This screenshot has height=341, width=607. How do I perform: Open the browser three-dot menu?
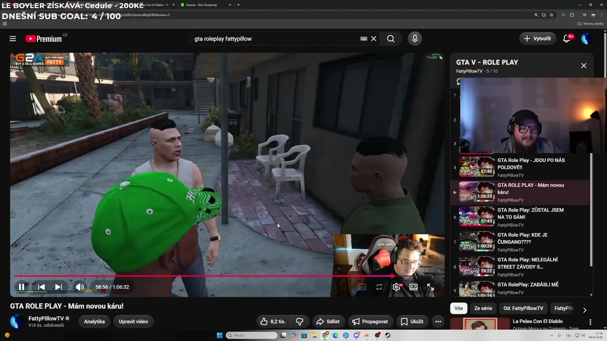click(602, 15)
